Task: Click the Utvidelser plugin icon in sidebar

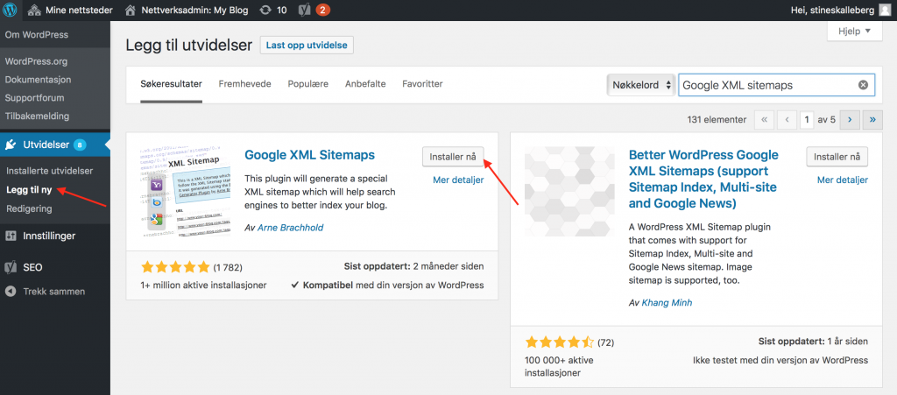Action: (x=11, y=145)
